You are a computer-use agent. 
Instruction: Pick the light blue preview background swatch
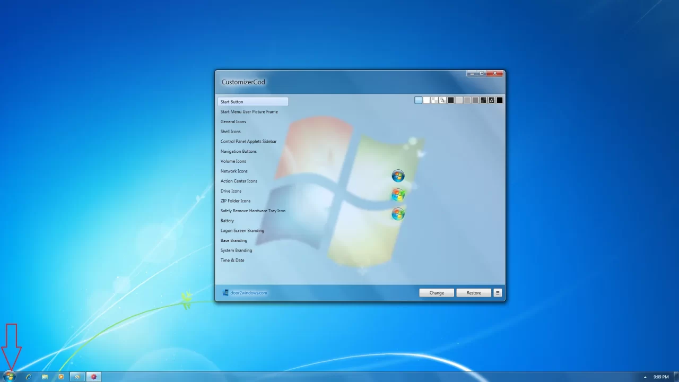point(419,100)
